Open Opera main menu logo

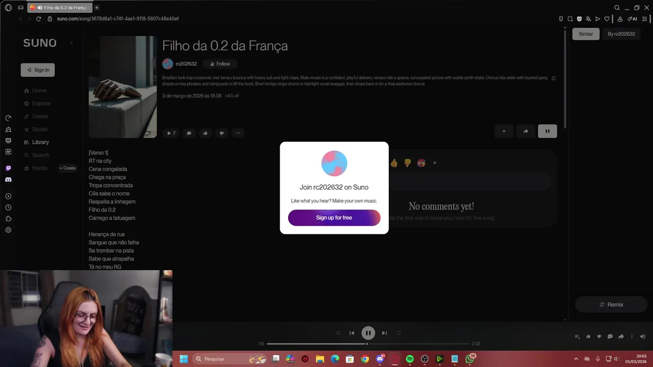(8, 8)
